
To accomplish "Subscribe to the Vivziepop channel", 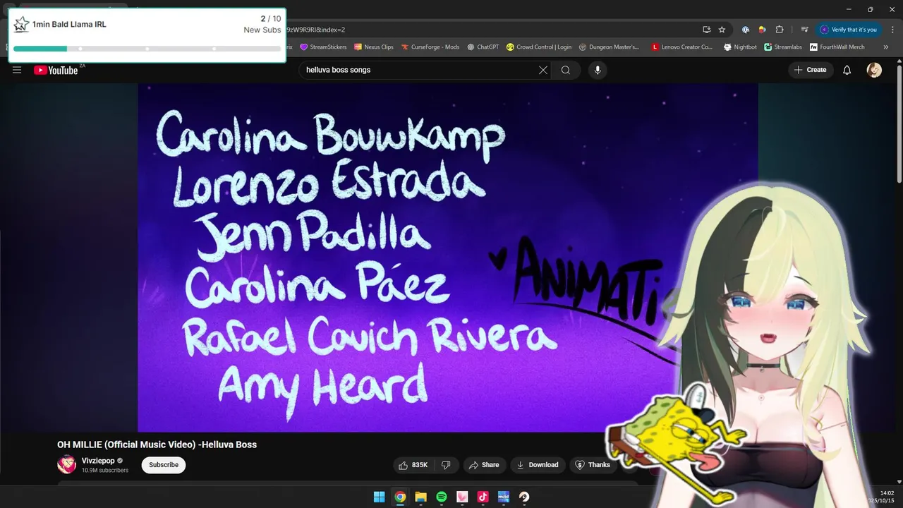I will (164, 465).
